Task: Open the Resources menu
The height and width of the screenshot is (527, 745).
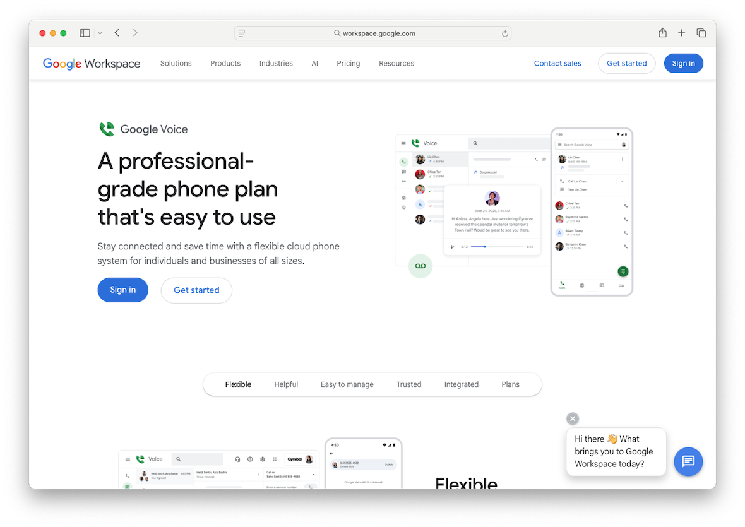Action: (x=396, y=63)
